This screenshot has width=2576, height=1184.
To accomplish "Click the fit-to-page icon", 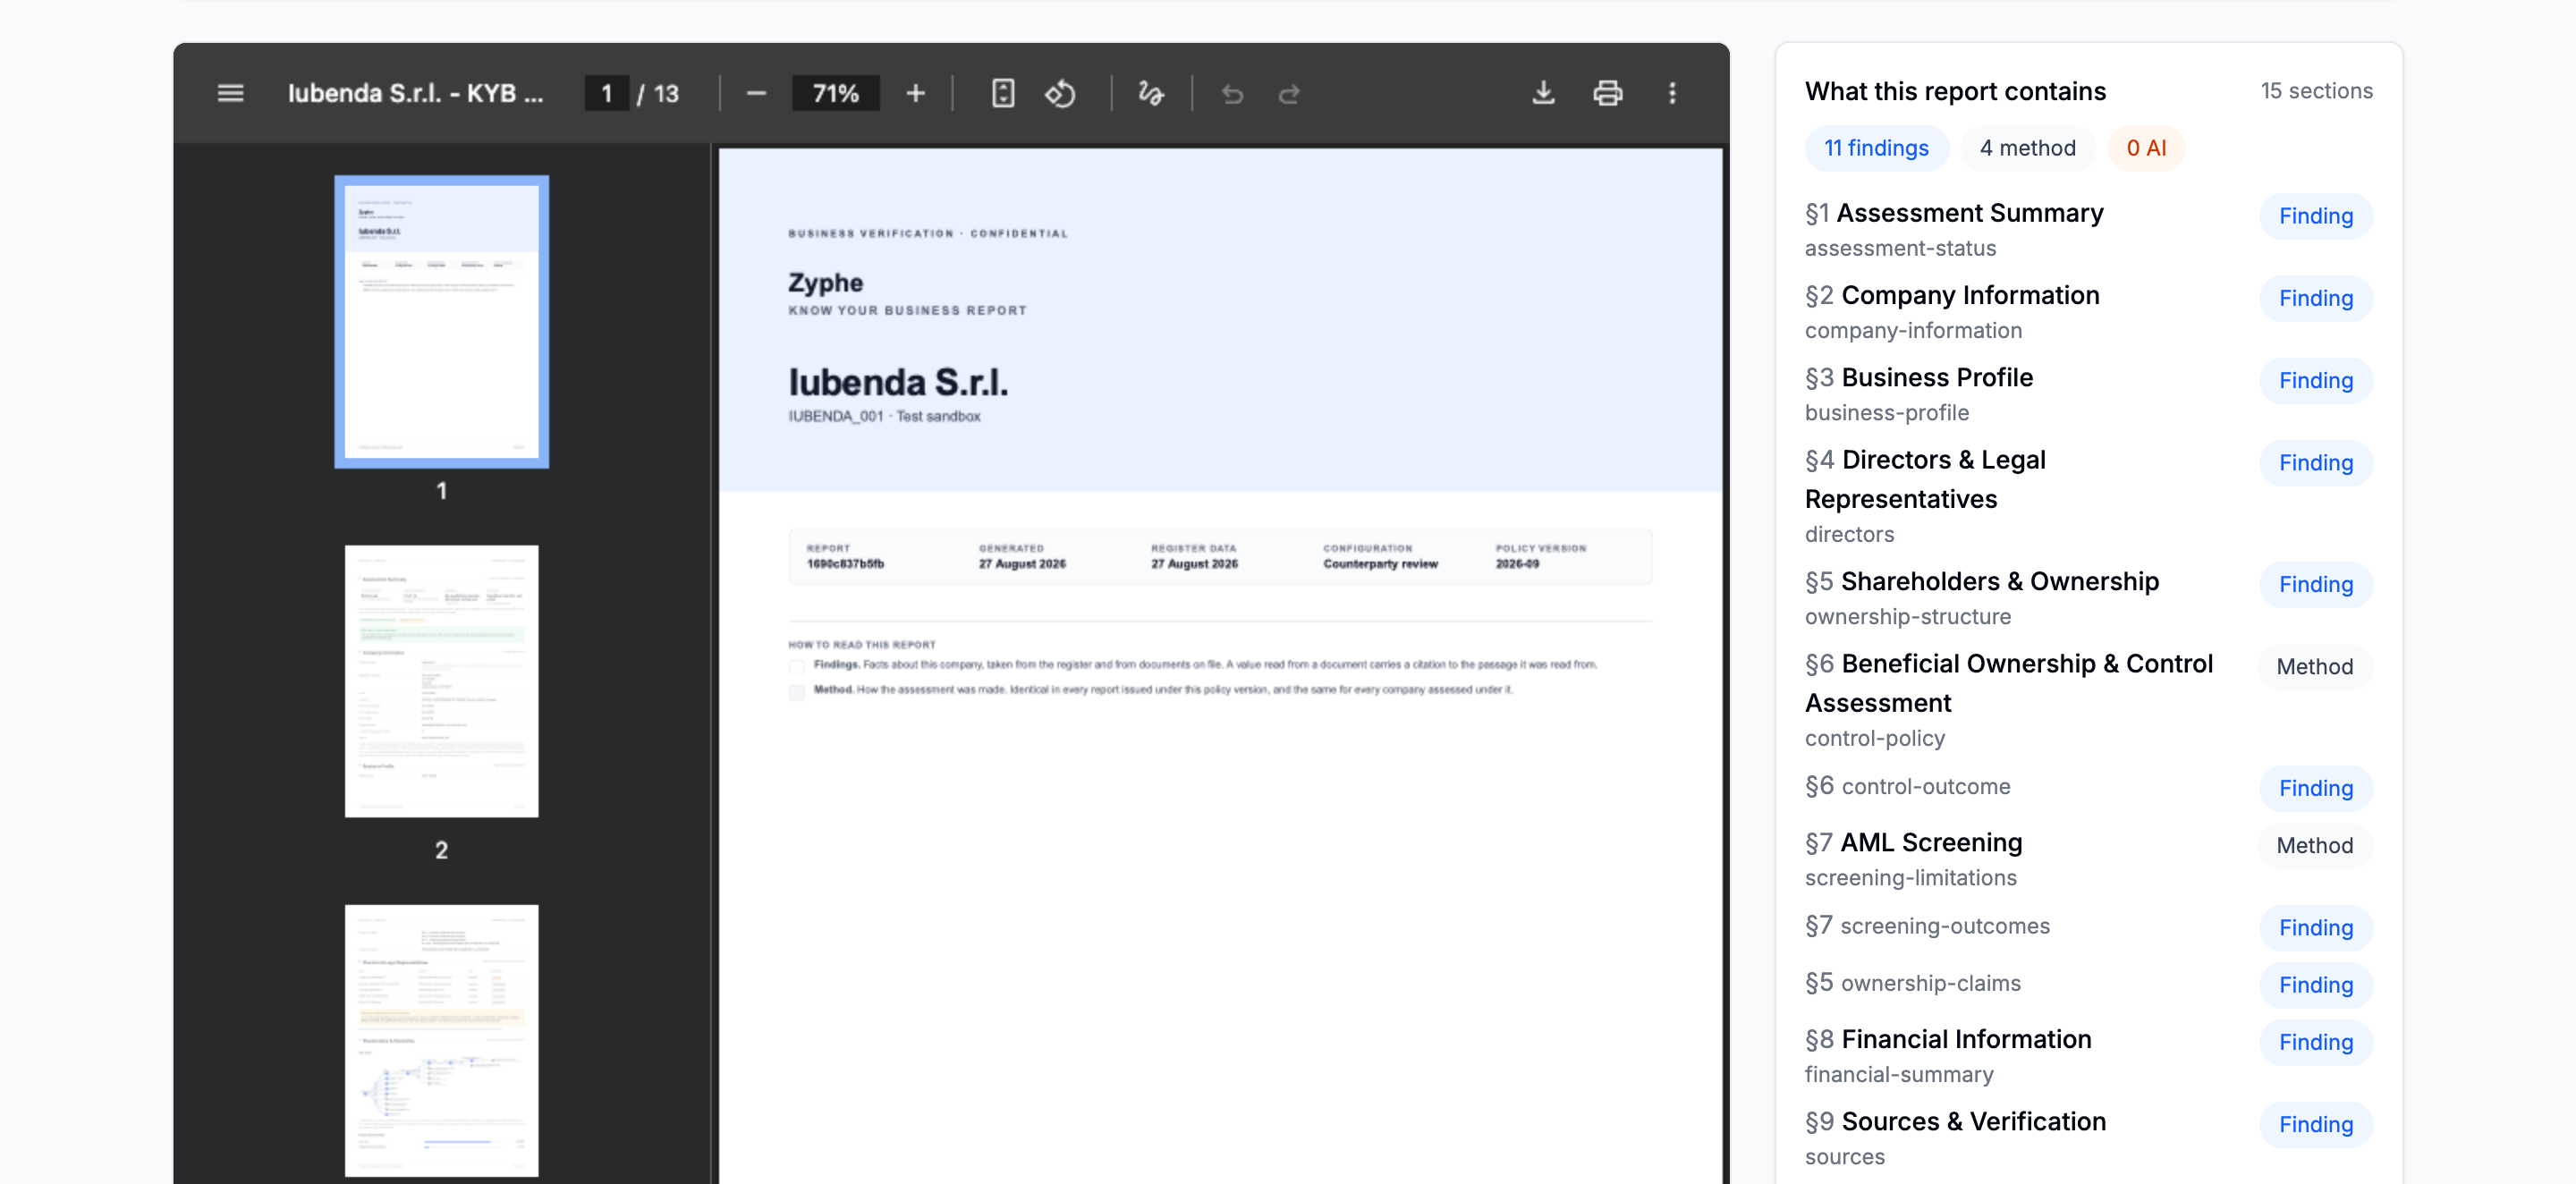I will tap(1003, 93).
